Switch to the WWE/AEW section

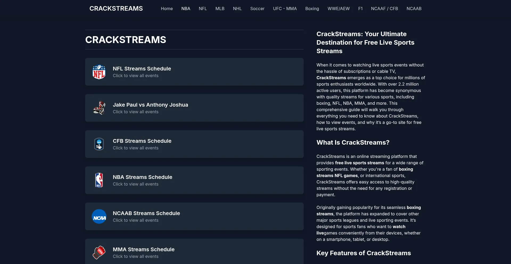[x=339, y=9]
